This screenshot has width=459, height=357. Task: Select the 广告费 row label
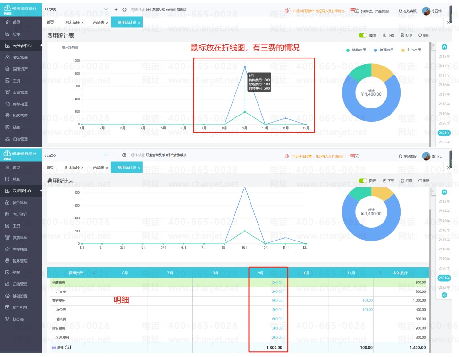(61, 291)
